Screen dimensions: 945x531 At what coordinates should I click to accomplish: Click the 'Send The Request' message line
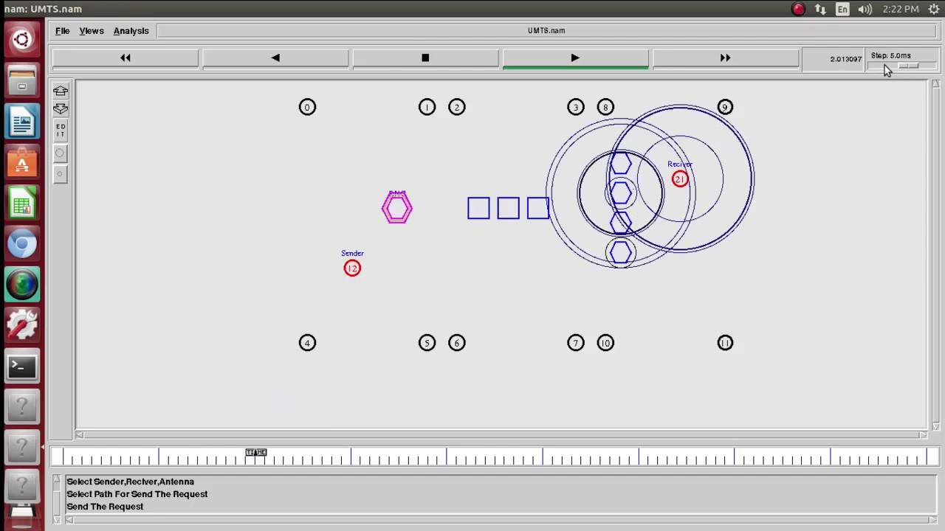(105, 507)
